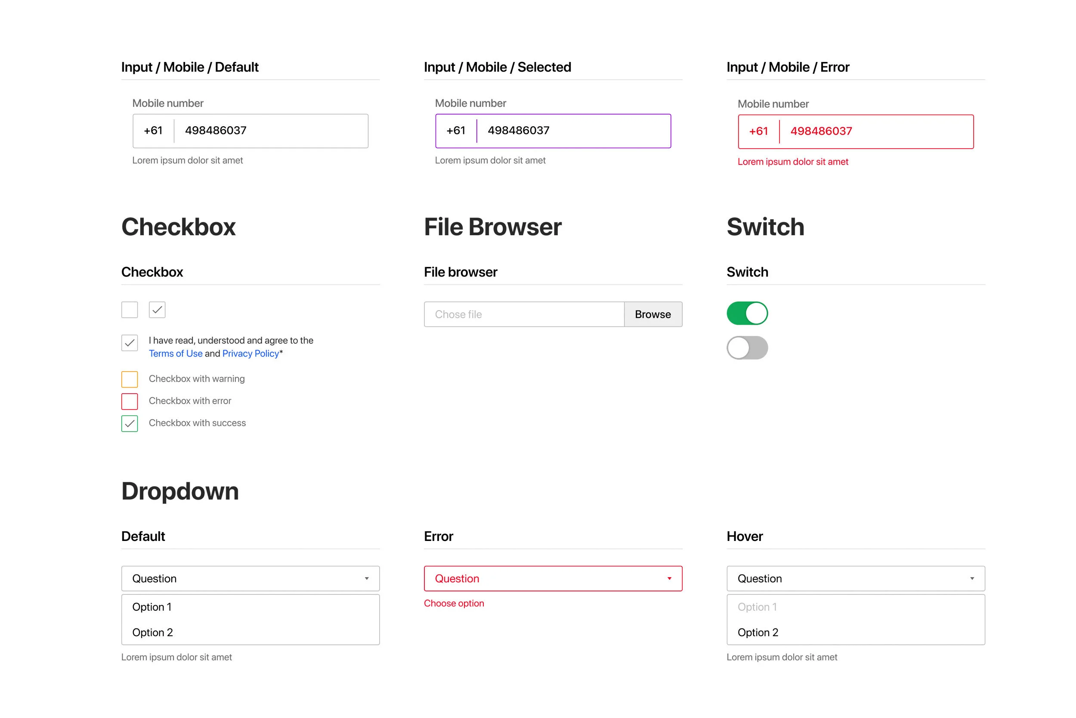Image resolution: width=1076 pixels, height=718 pixels.
Task: Uncheck the Checkbox with success
Action: tap(130, 423)
